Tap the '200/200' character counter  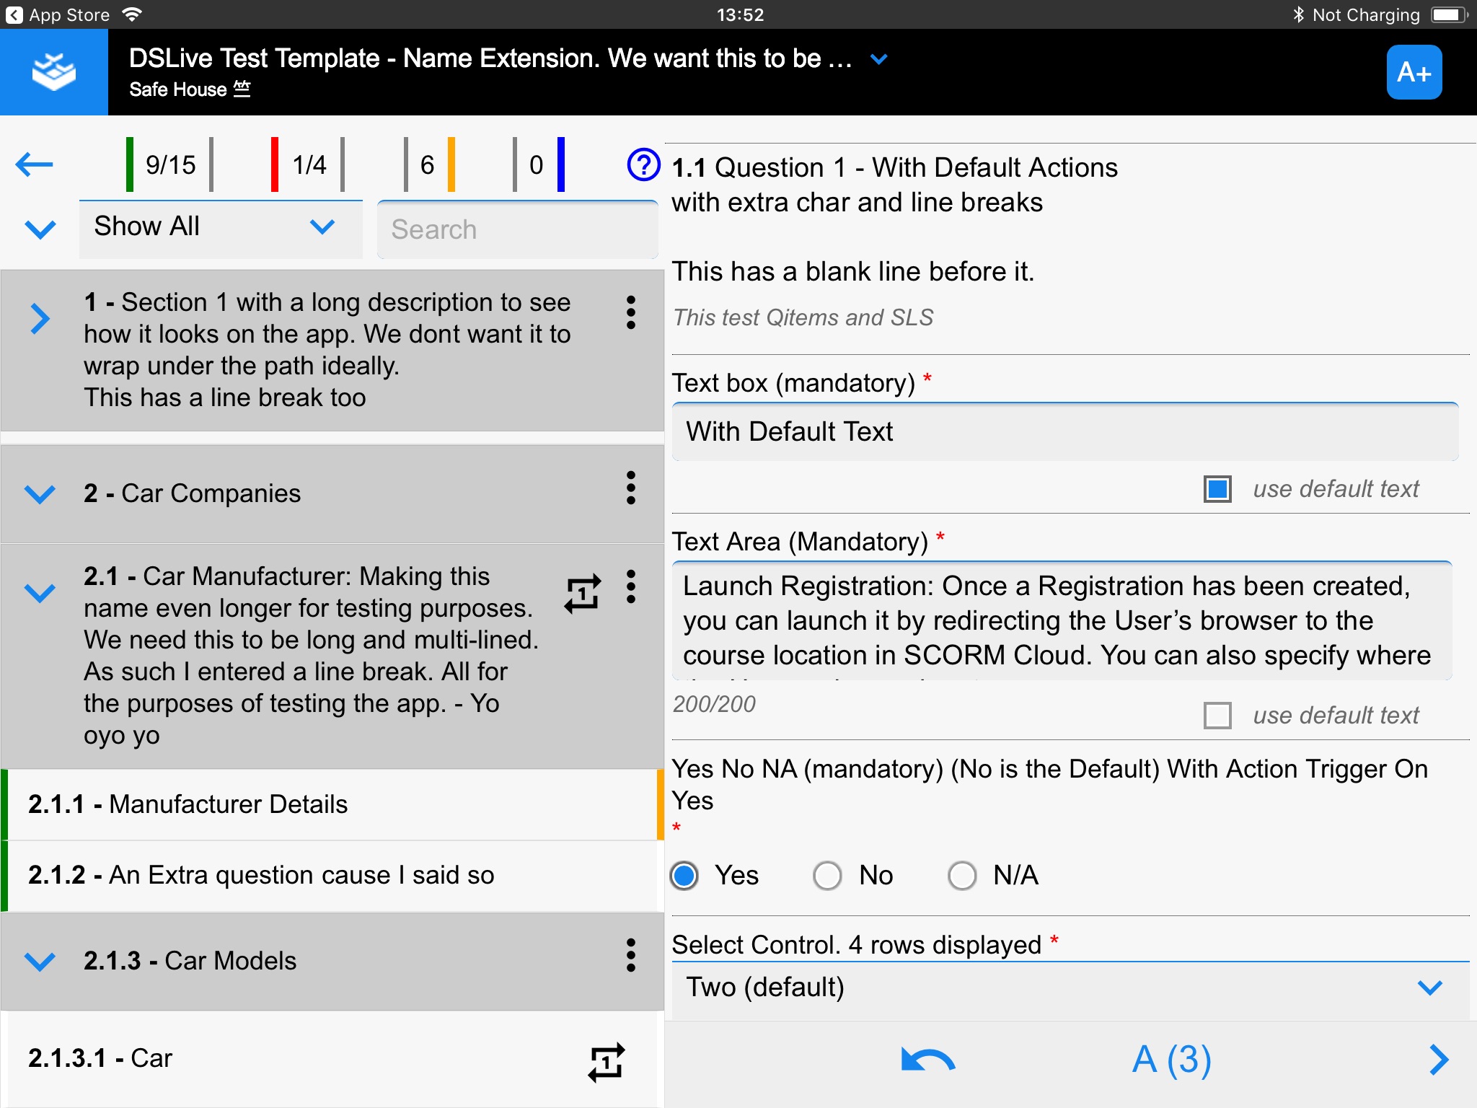click(714, 704)
